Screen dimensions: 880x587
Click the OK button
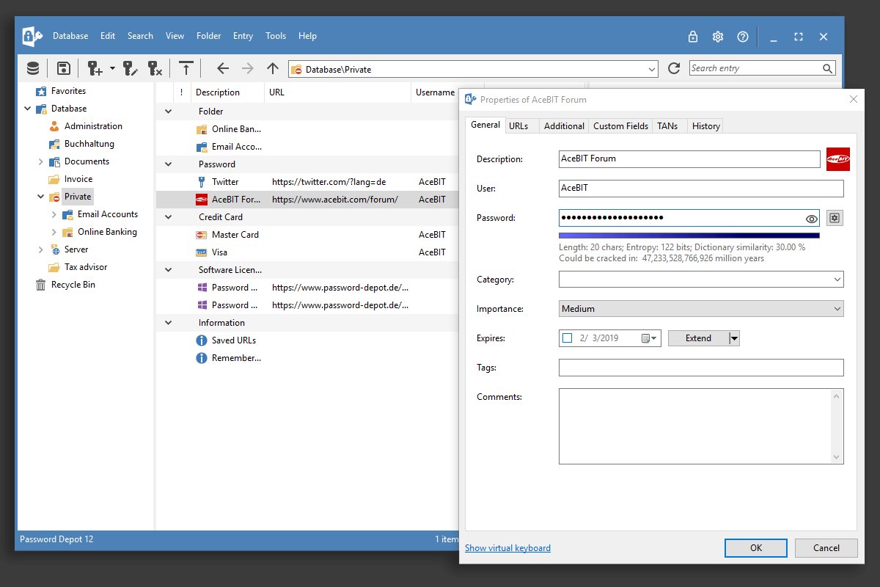coord(756,547)
